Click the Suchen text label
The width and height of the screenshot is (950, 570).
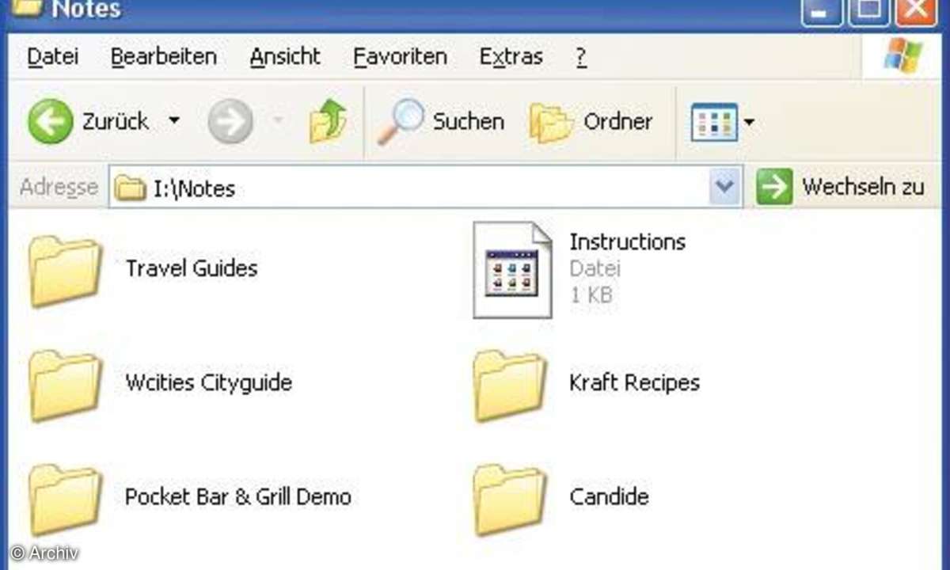pyautogui.click(x=469, y=122)
